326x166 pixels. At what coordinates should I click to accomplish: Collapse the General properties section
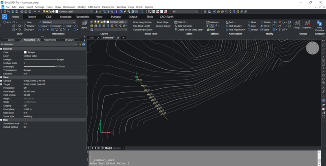(2, 48)
